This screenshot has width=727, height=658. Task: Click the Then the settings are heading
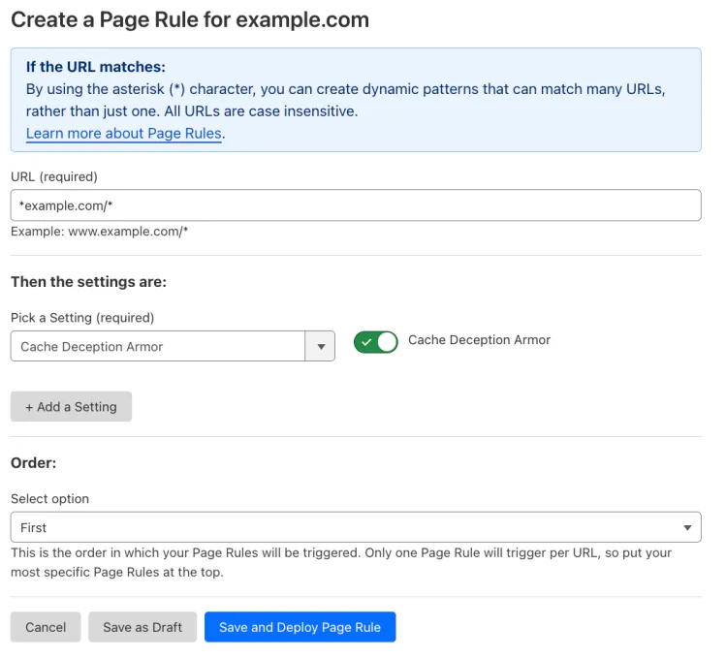[x=88, y=282]
